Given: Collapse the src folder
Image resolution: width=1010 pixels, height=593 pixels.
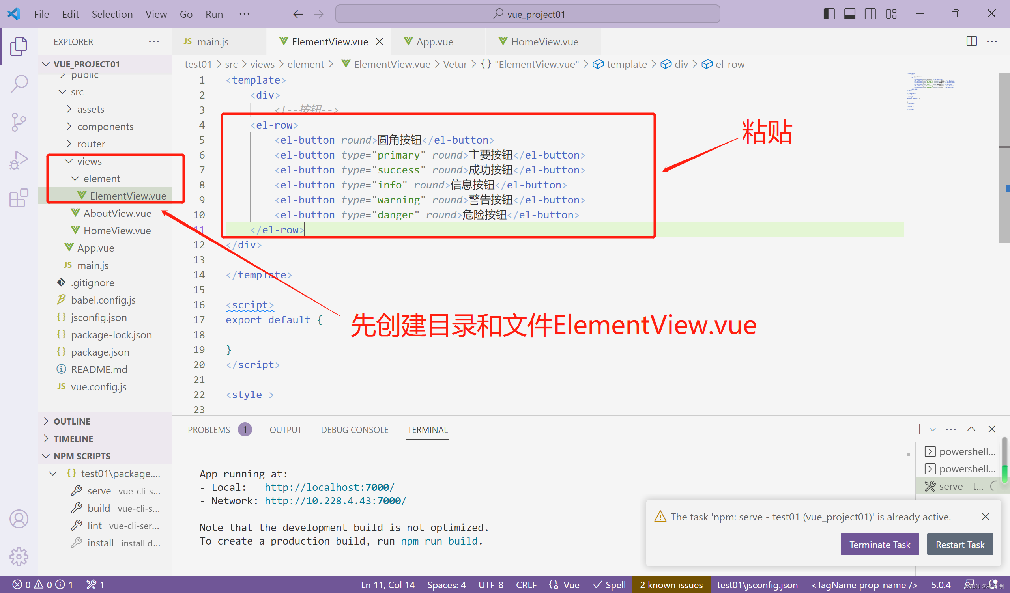Looking at the screenshot, I should (x=105, y=92).
